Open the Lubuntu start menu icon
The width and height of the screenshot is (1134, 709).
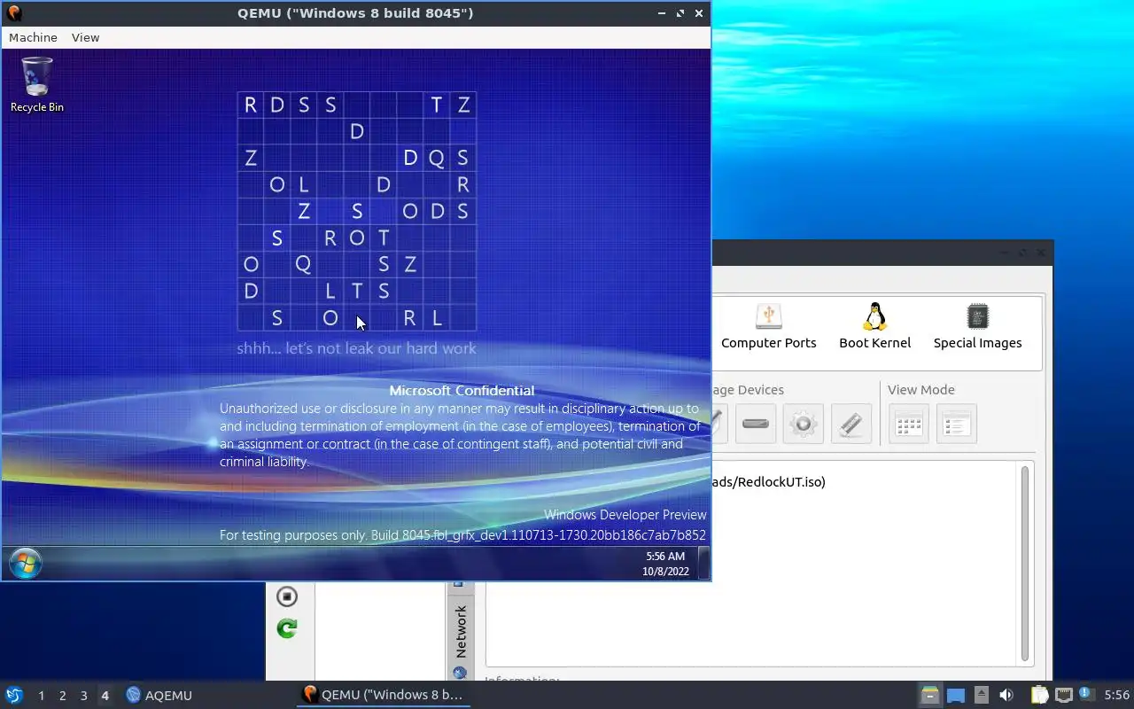pyautogui.click(x=13, y=695)
